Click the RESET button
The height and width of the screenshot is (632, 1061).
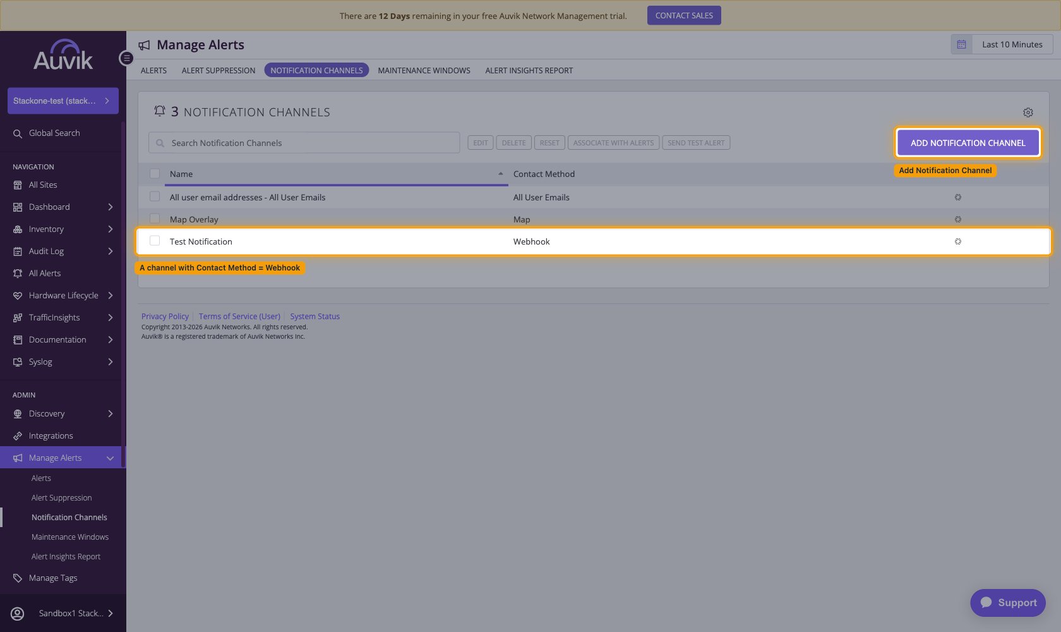tap(549, 143)
